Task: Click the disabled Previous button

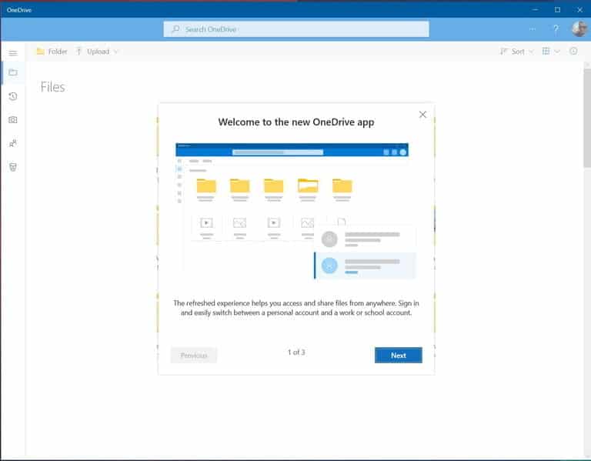Action: click(x=194, y=355)
